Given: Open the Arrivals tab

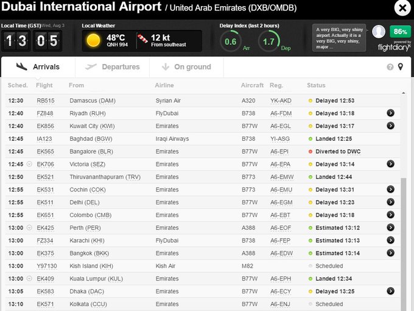Looking at the screenshot, I should [x=38, y=67].
